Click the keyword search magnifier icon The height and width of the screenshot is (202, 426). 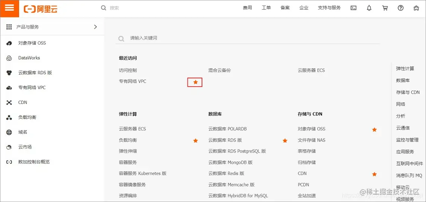[121, 39]
